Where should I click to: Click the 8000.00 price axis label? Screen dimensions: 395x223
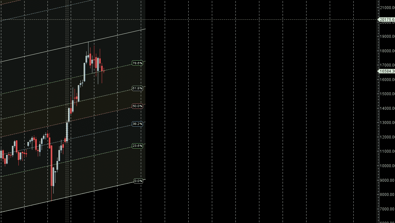pos(387,195)
